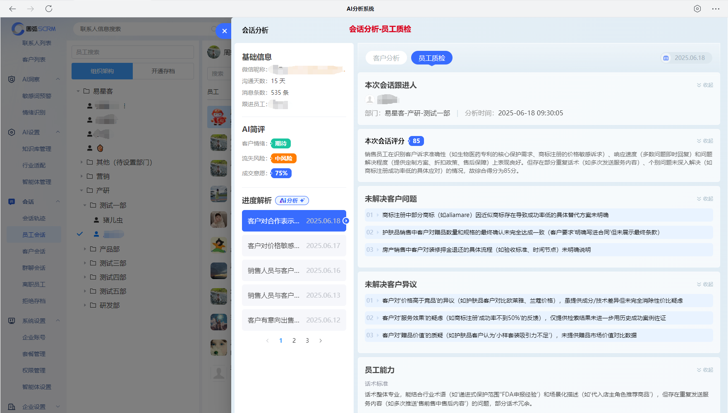Select the 客户有意向出售 2025.06.12 entry
This screenshot has width=728, height=413.
coord(294,320)
